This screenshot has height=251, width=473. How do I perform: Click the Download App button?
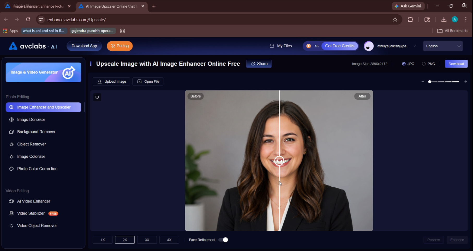click(x=84, y=46)
